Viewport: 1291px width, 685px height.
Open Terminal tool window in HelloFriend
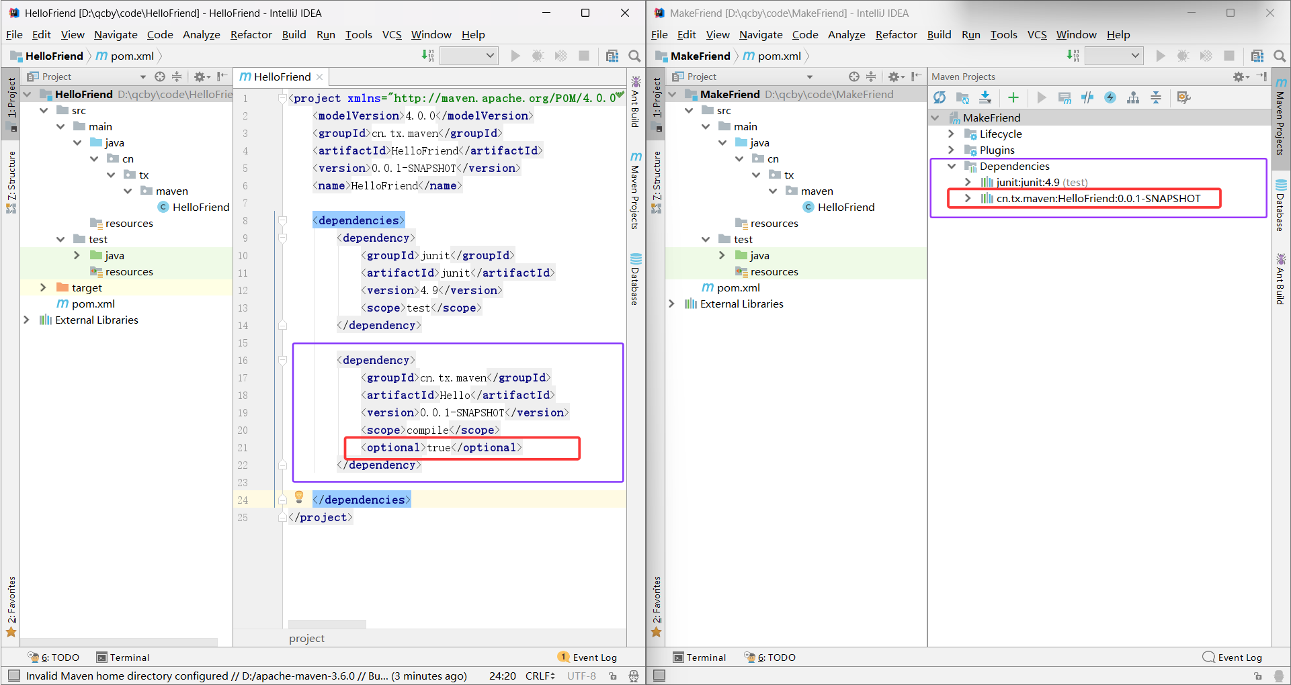(x=122, y=657)
